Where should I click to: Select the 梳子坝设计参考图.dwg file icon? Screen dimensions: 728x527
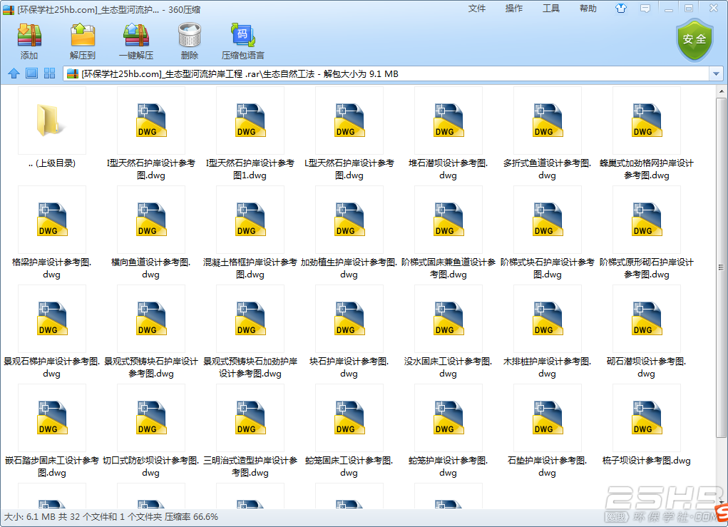pos(646,418)
